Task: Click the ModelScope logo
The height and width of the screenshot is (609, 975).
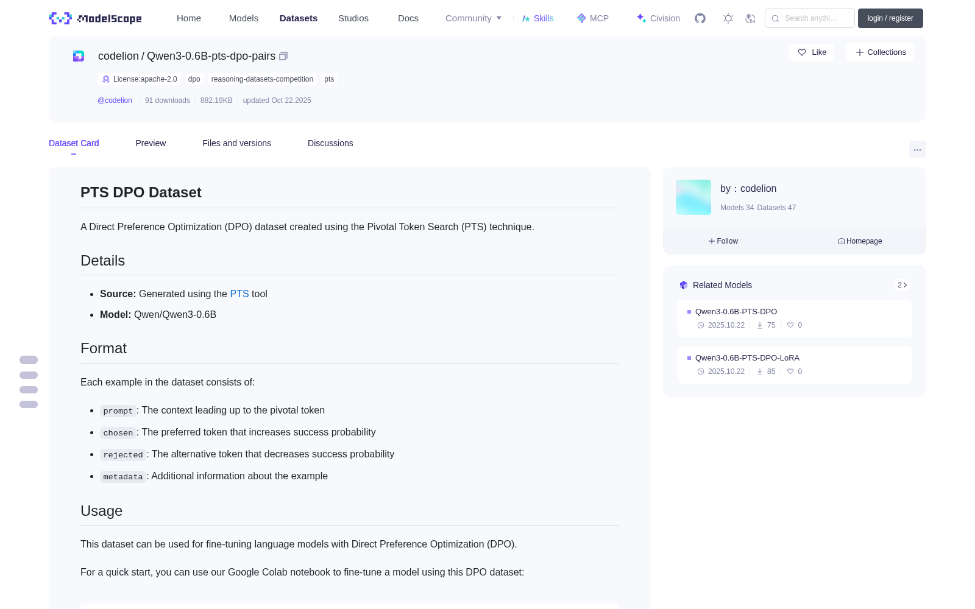Action: (95, 18)
